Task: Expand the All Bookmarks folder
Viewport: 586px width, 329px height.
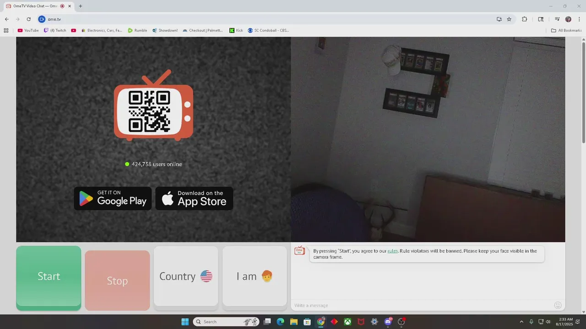Action: [566, 31]
